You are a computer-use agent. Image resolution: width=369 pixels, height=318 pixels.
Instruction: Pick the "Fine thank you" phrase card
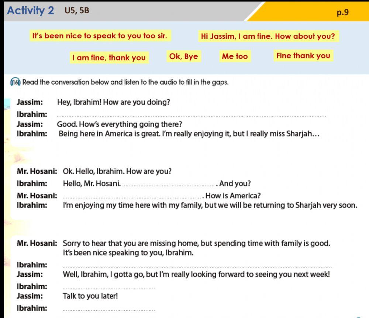pyautogui.click(x=303, y=56)
